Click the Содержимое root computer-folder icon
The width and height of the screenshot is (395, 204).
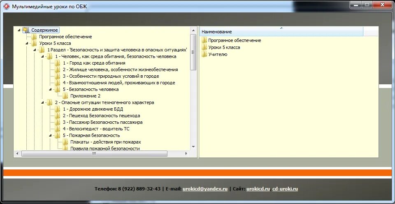[26, 30]
